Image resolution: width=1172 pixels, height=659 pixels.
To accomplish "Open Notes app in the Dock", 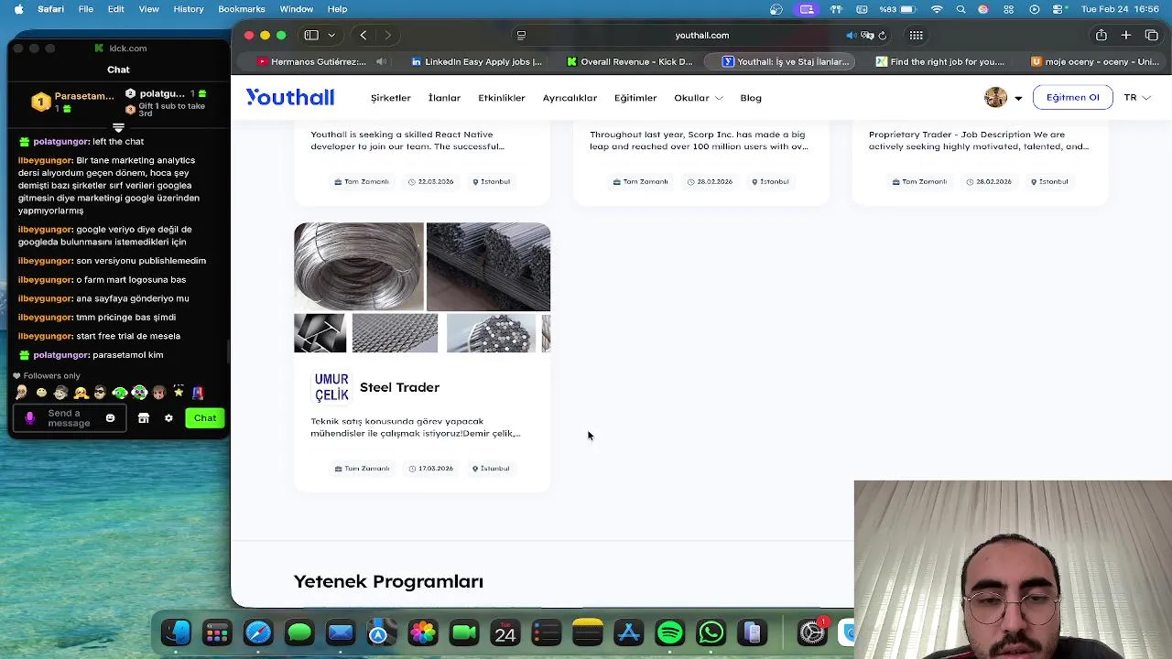I will coord(588,632).
